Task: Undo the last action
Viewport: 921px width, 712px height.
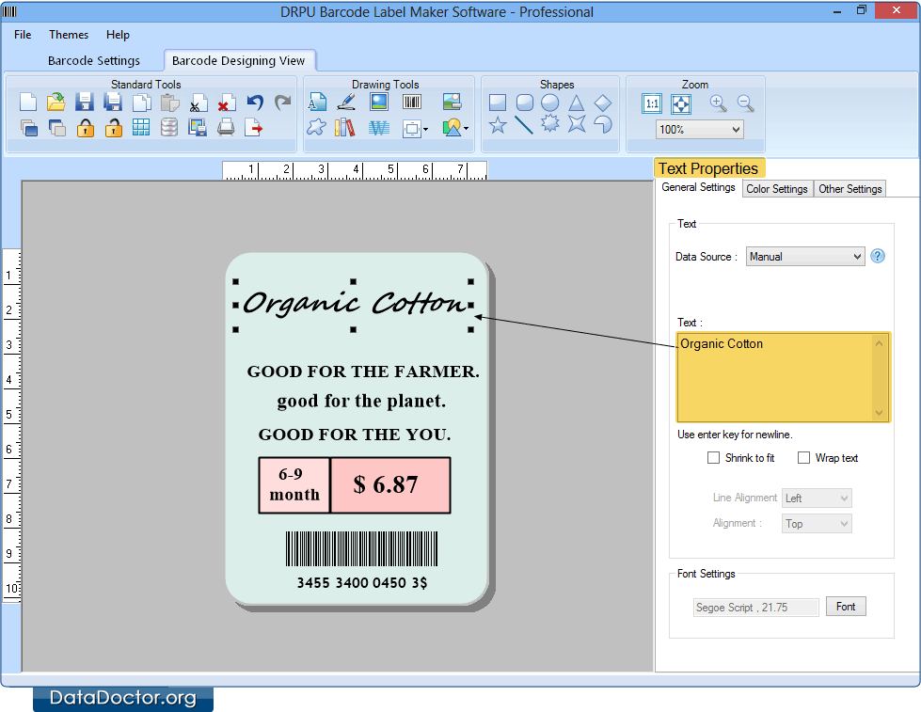Action: 255,103
